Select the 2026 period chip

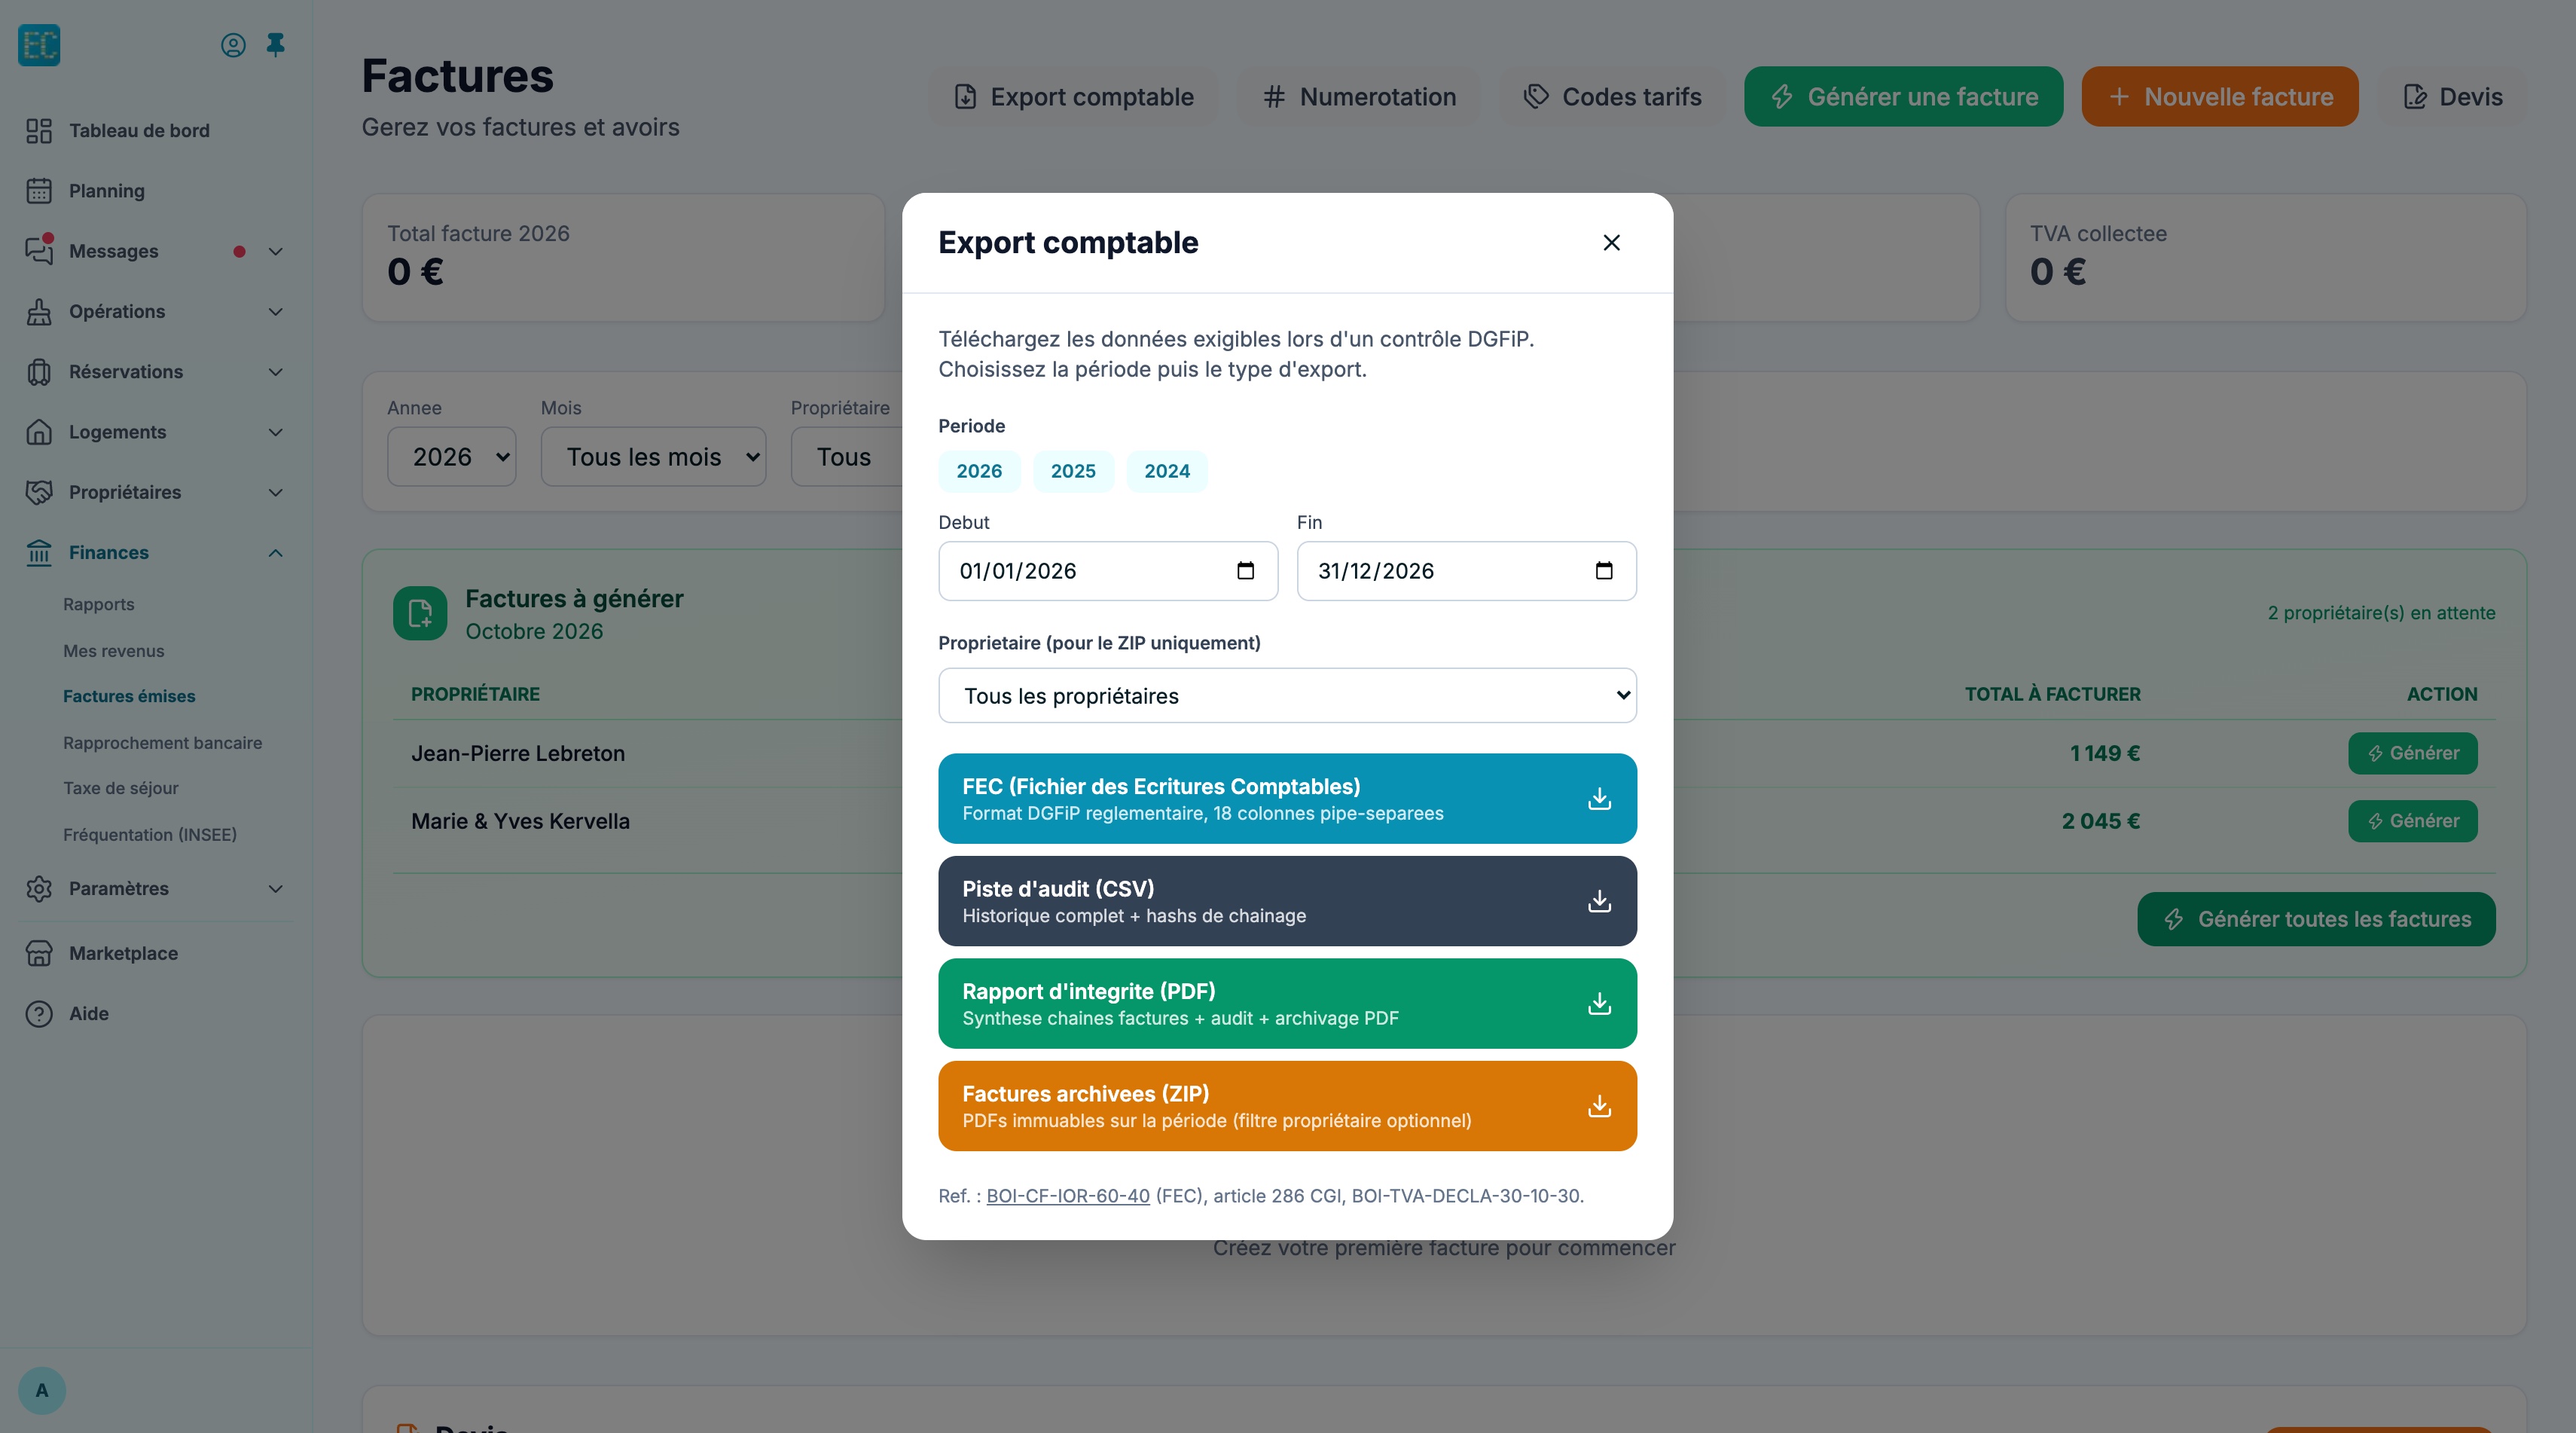tap(979, 471)
